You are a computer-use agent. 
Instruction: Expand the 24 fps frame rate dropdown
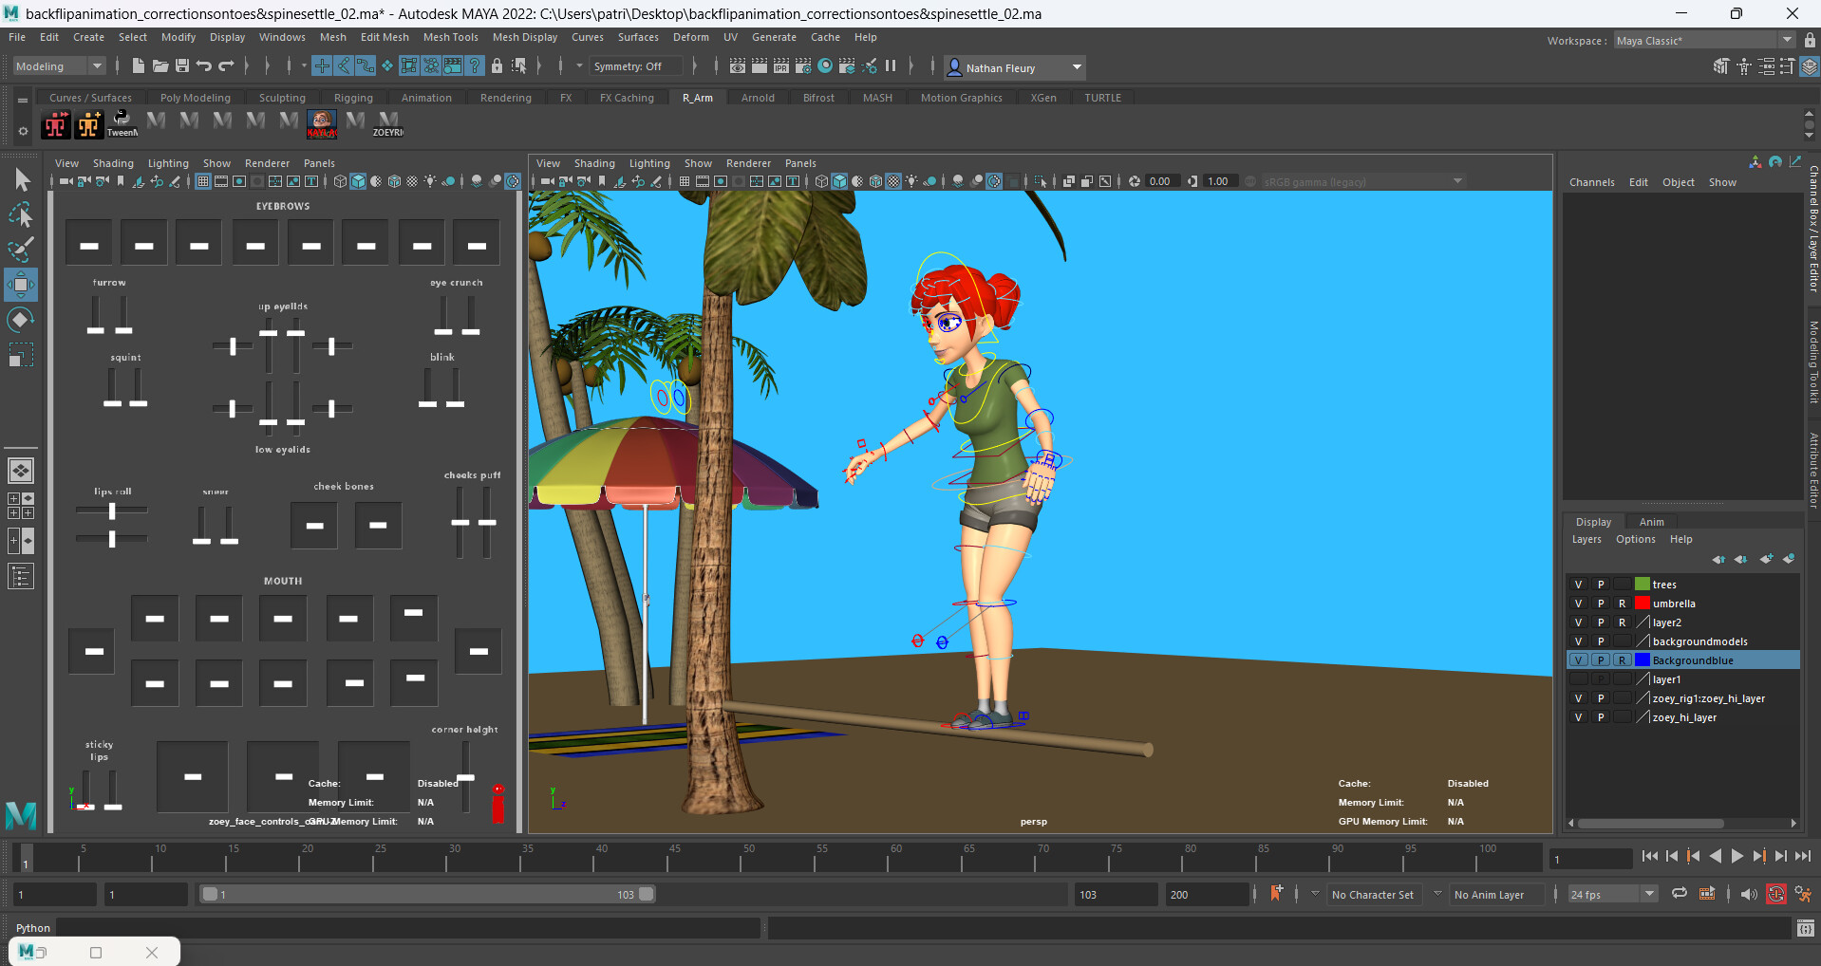pos(1649,894)
